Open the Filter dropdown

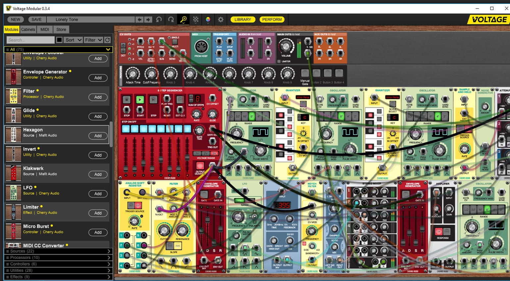point(93,40)
